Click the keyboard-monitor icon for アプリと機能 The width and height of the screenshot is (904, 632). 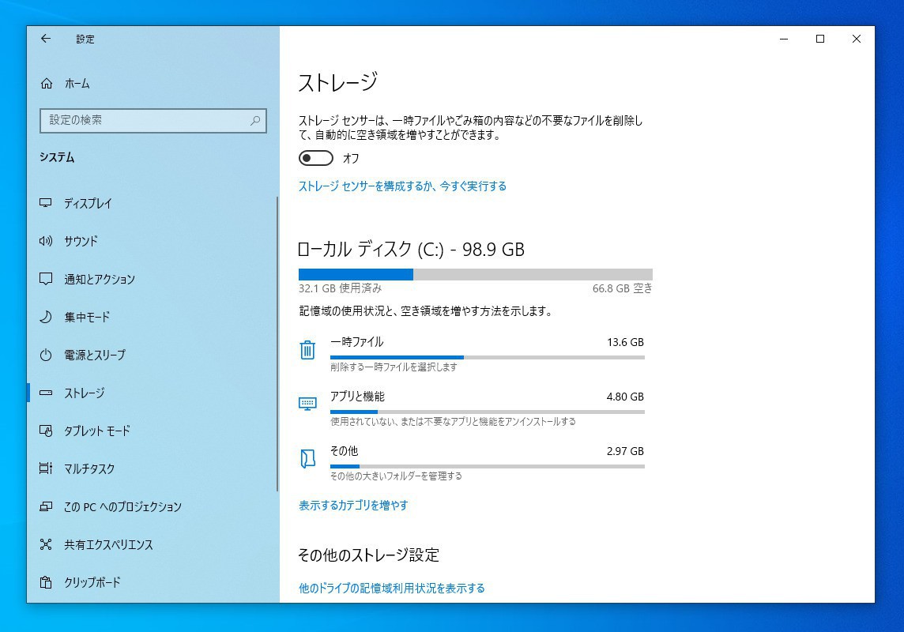[307, 403]
